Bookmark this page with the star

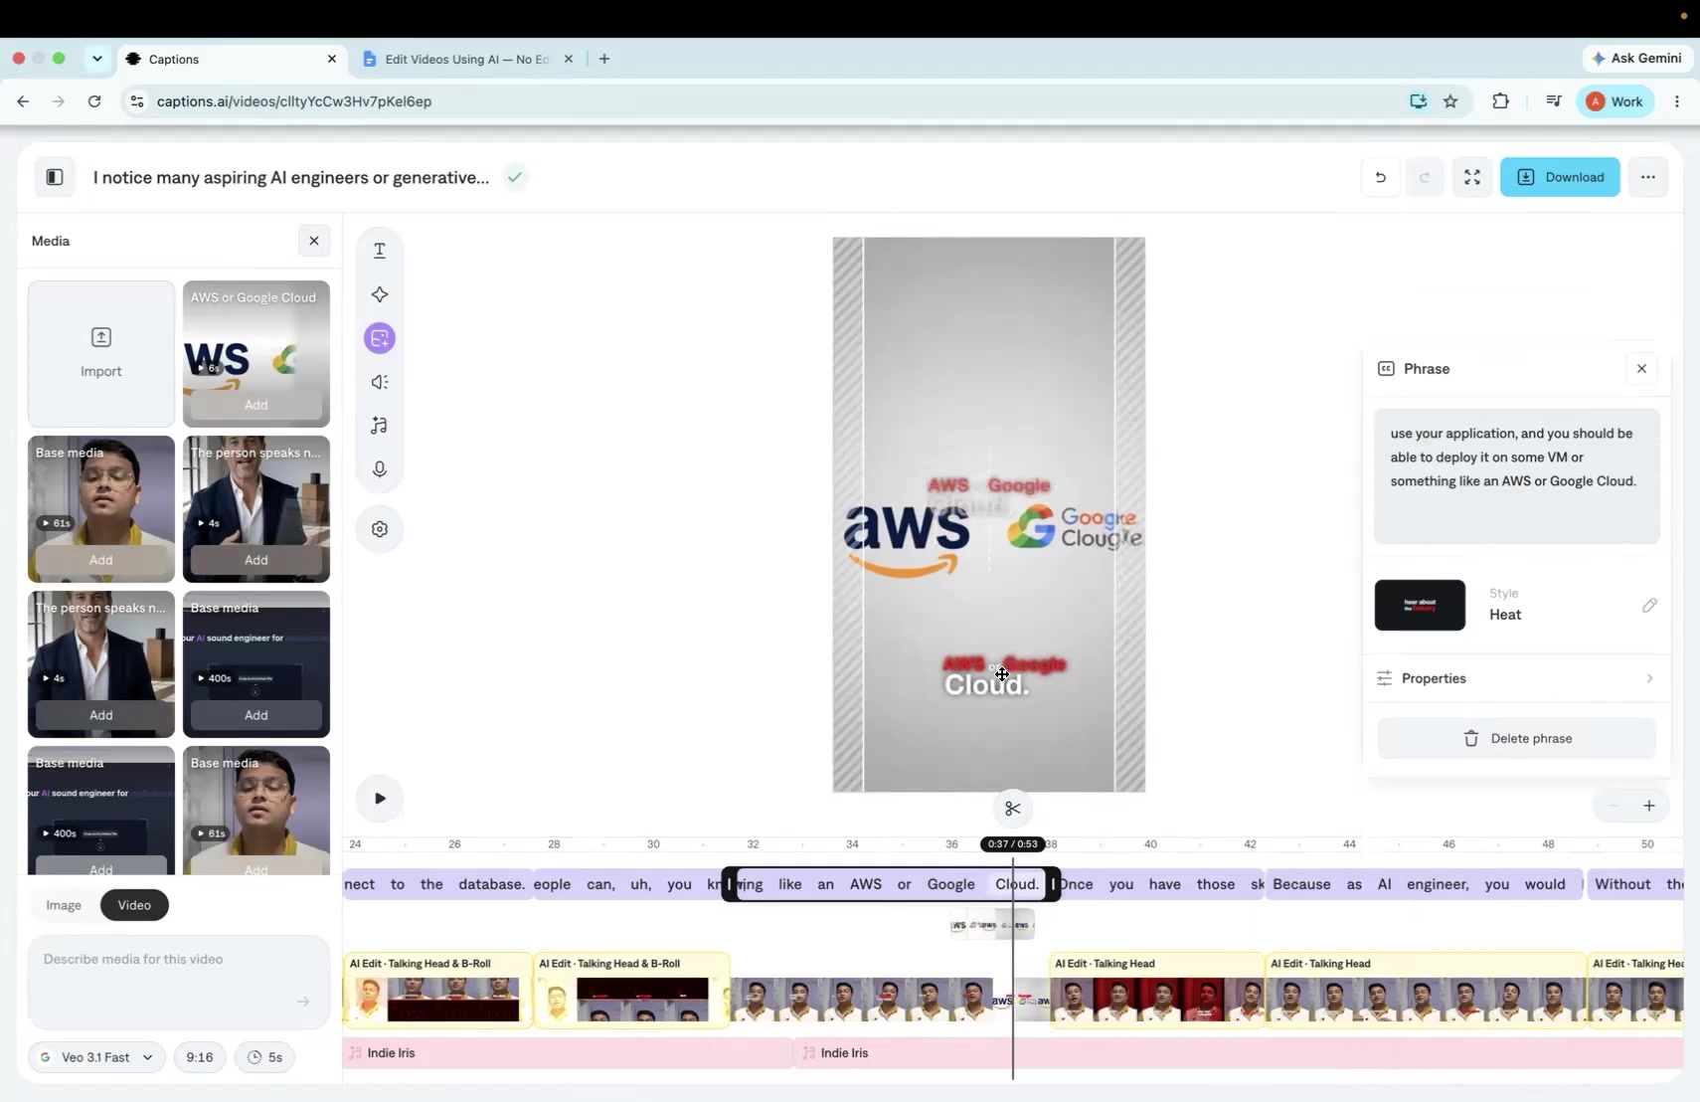pyautogui.click(x=1450, y=101)
